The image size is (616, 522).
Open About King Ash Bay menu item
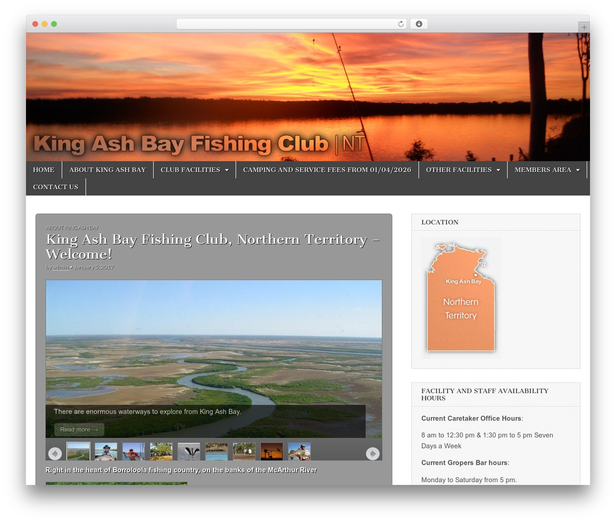point(107,170)
